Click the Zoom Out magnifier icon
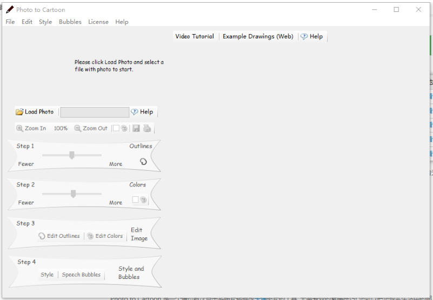433x300 pixels. tap(78, 129)
